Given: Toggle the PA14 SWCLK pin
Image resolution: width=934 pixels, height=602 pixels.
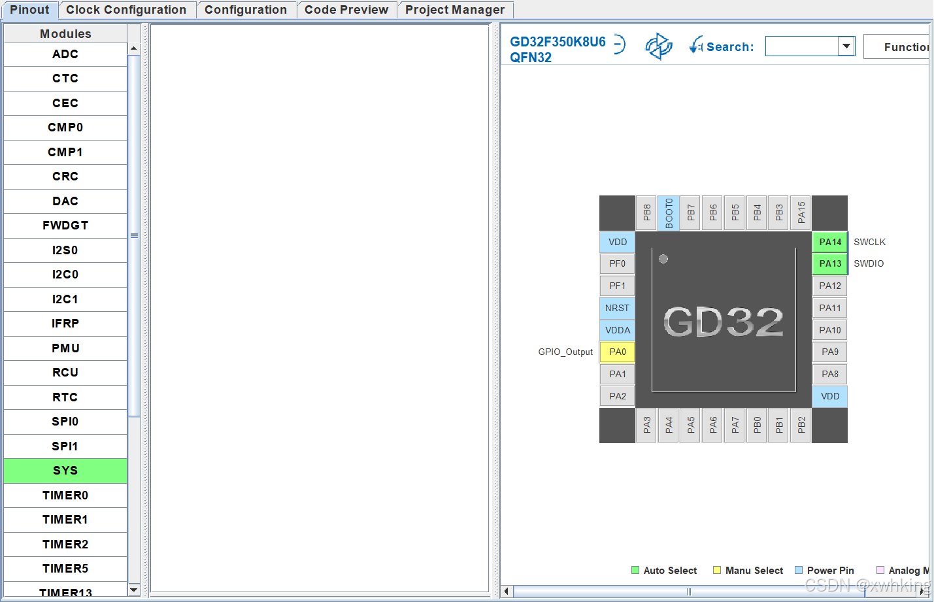Looking at the screenshot, I should pos(829,242).
